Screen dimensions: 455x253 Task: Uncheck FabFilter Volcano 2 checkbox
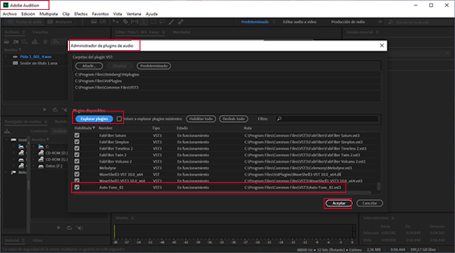coord(77,161)
